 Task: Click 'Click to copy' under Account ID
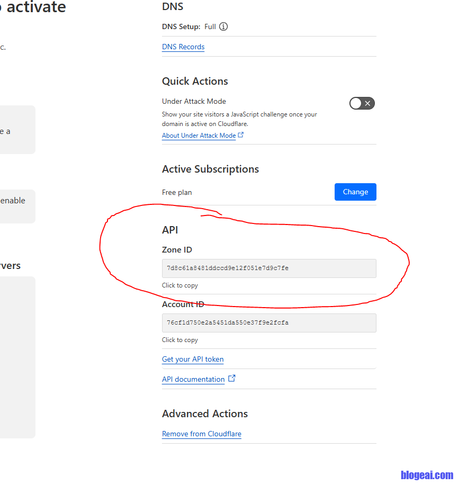point(180,340)
